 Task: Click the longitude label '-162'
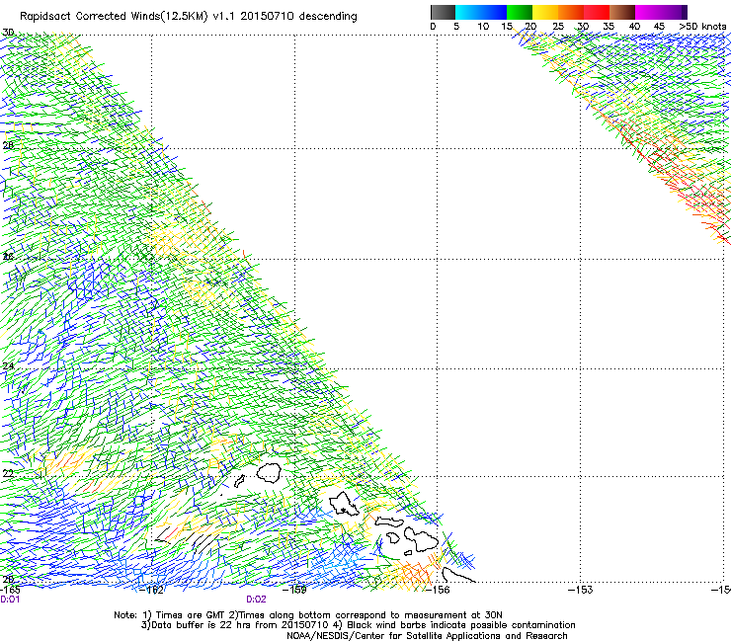point(152,590)
